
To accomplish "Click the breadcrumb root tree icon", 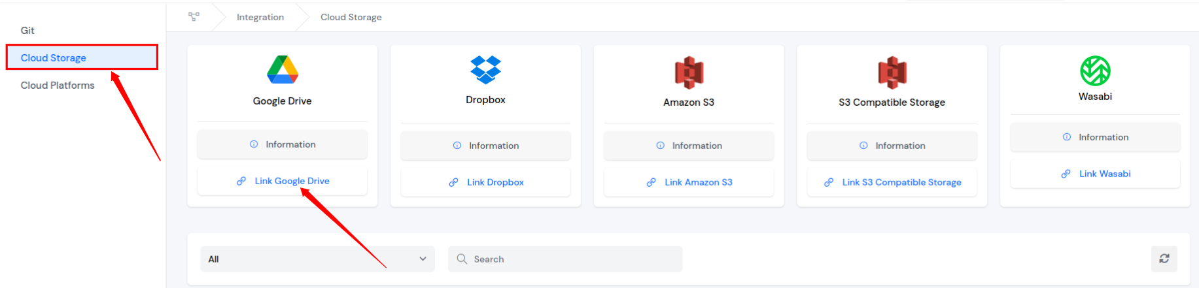I will pos(194,17).
